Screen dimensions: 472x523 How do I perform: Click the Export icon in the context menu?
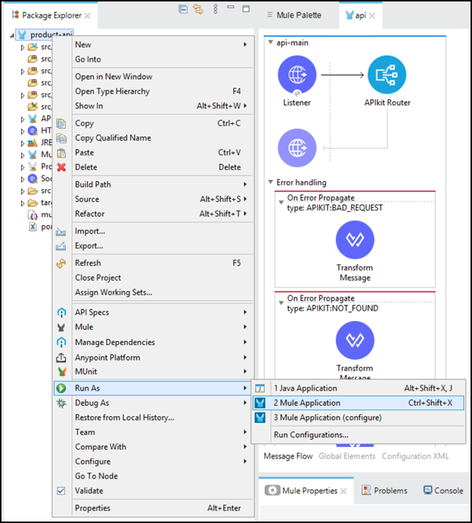click(61, 246)
